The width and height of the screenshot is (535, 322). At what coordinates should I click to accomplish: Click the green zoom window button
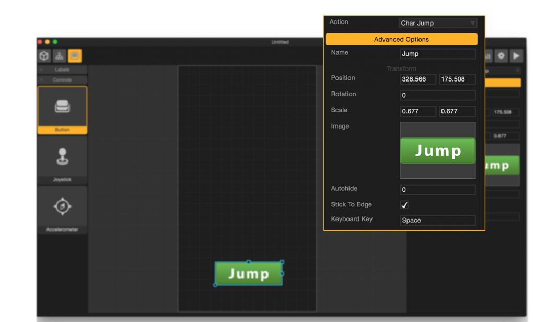click(x=55, y=42)
